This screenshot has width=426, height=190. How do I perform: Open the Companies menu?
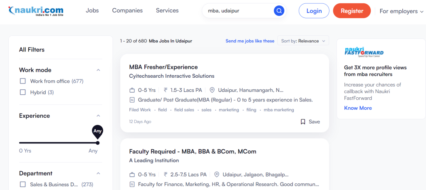tap(127, 10)
